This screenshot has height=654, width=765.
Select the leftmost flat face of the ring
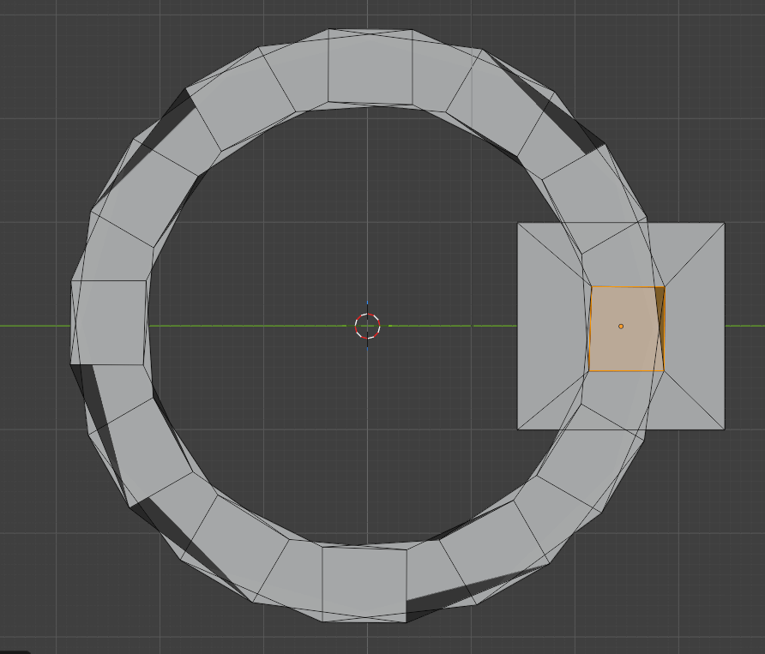(x=108, y=322)
